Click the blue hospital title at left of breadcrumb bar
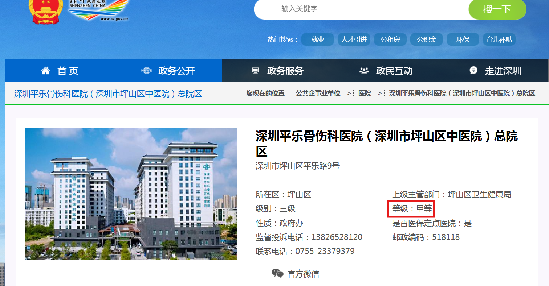The width and height of the screenshot is (549, 286). coord(108,94)
